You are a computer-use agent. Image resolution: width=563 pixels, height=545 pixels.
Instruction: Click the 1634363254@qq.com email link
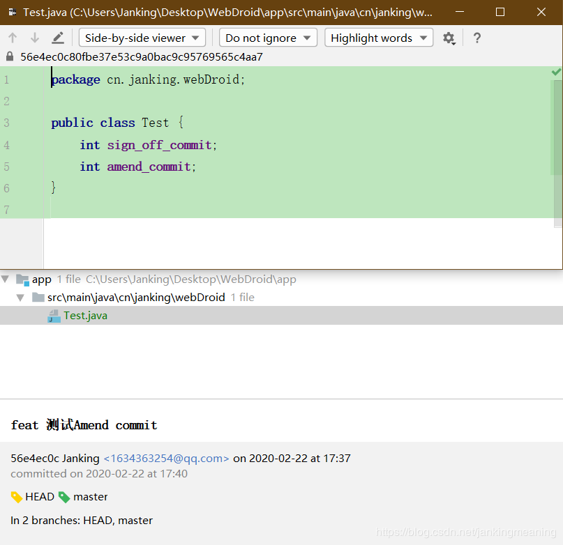pyautogui.click(x=166, y=458)
